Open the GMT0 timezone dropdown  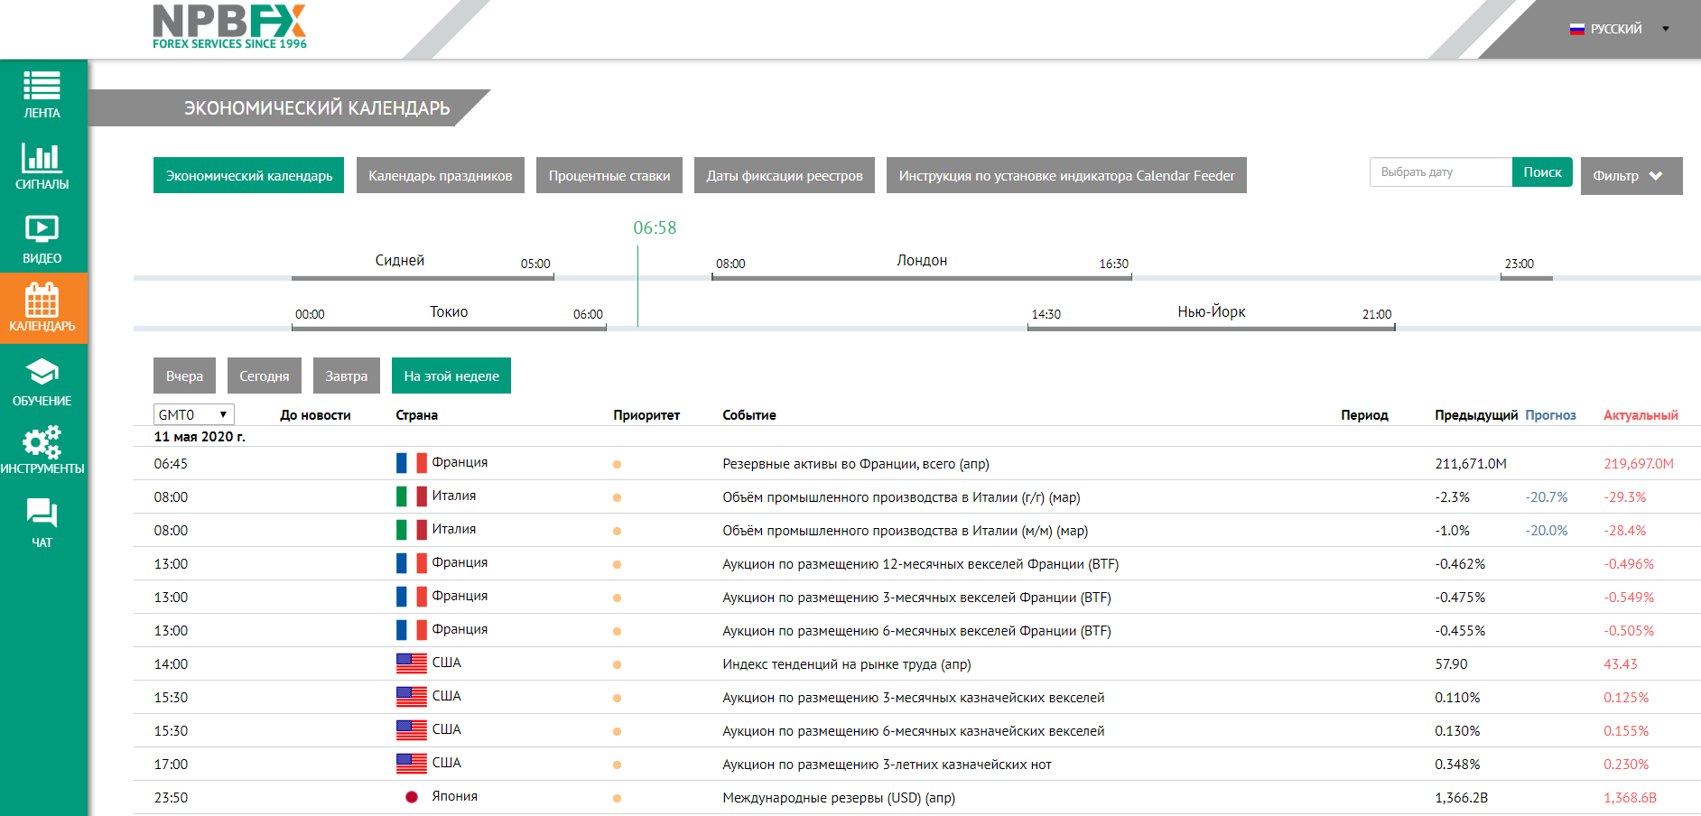pyautogui.click(x=193, y=414)
